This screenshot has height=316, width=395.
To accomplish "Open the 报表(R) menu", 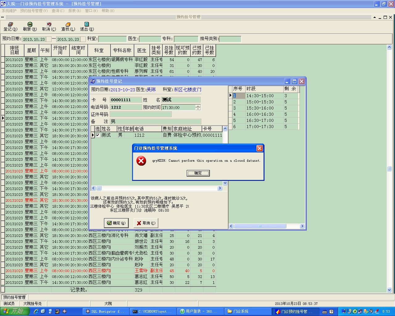I will [x=74, y=10].
